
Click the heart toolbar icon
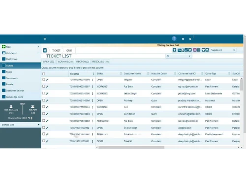203,50
